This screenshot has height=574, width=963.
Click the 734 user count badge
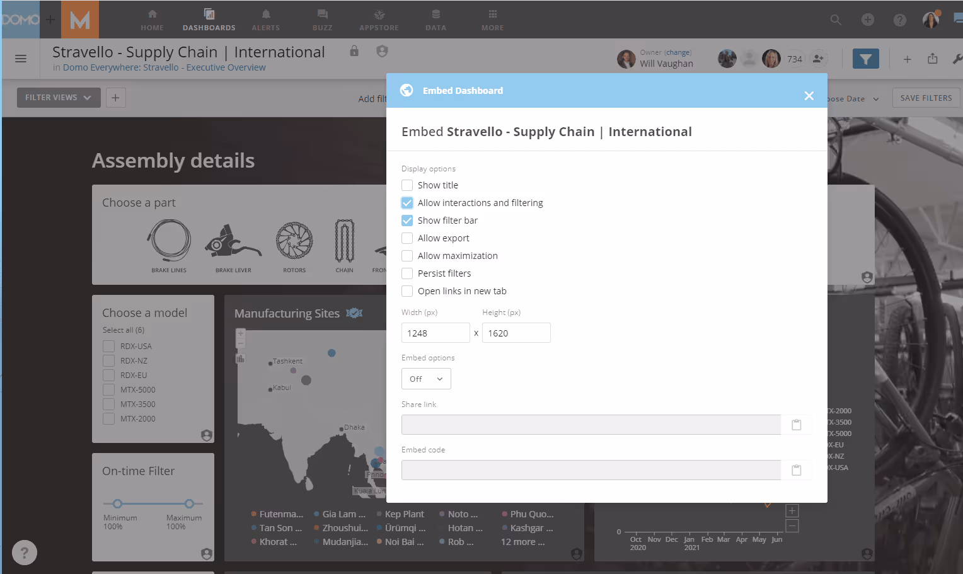(x=795, y=59)
